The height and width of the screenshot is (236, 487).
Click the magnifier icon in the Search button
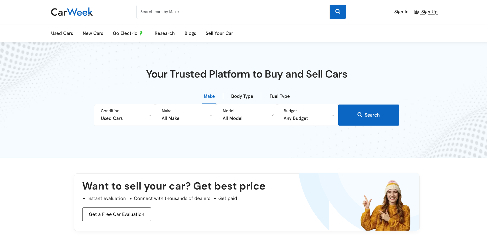coord(360,115)
